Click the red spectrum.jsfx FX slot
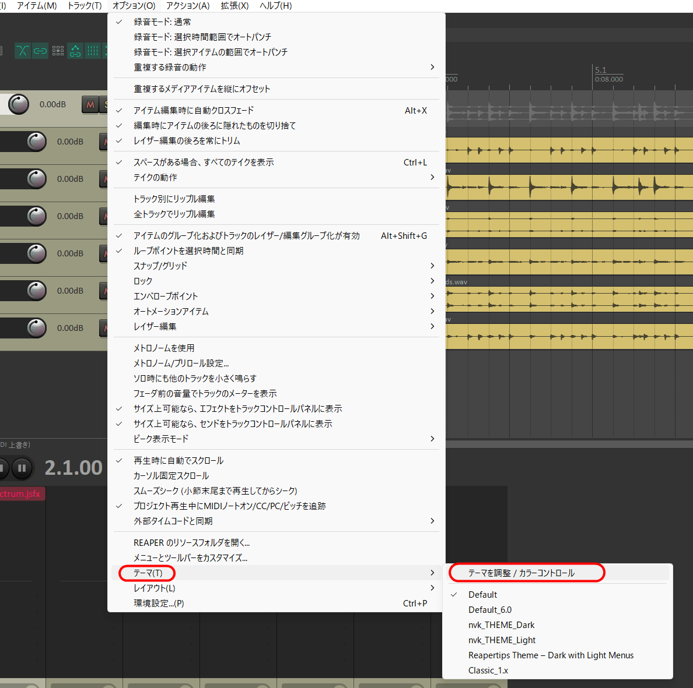This screenshot has width=693, height=688. tap(22, 494)
